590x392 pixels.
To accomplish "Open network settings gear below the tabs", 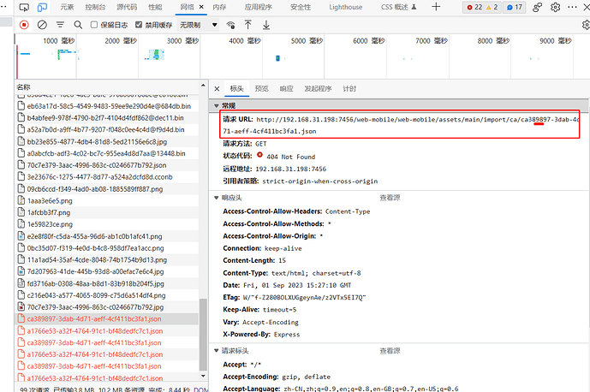I will (x=586, y=25).
